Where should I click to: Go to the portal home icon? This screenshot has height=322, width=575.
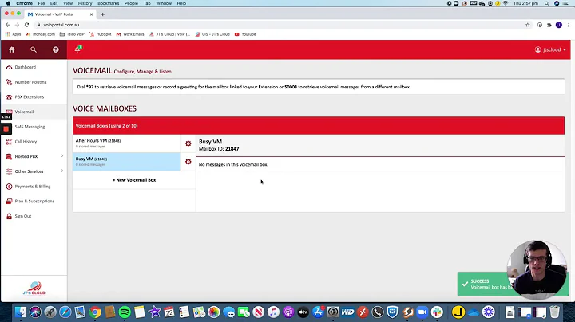pos(12,49)
